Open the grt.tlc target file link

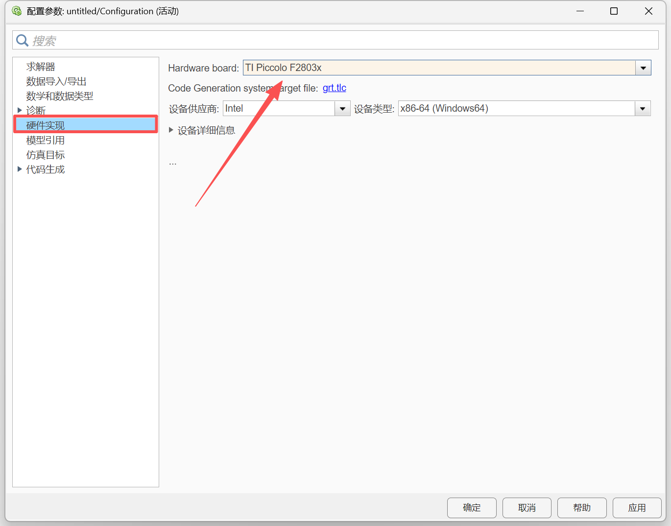click(x=335, y=88)
